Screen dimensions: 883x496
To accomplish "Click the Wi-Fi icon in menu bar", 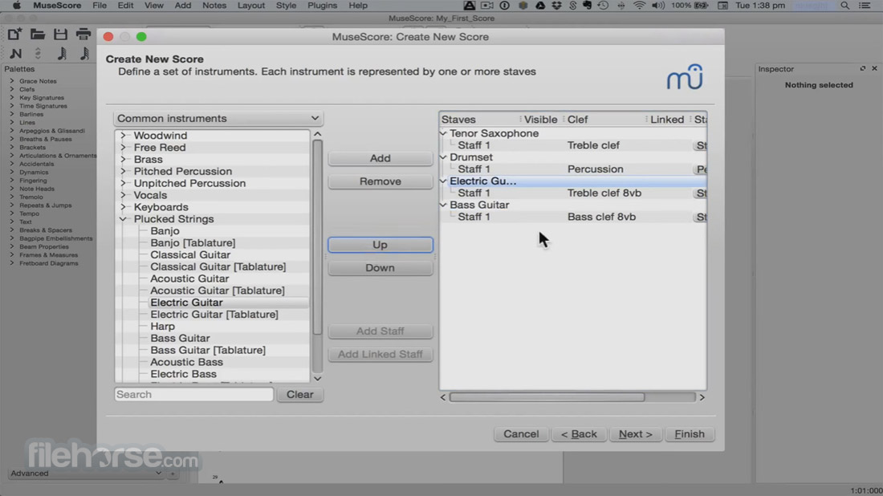I will (x=639, y=6).
